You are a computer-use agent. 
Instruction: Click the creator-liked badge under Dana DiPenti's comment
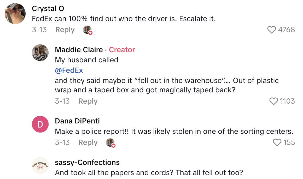110,143
